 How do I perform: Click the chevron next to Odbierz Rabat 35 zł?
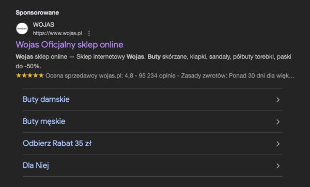pos(278,144)
